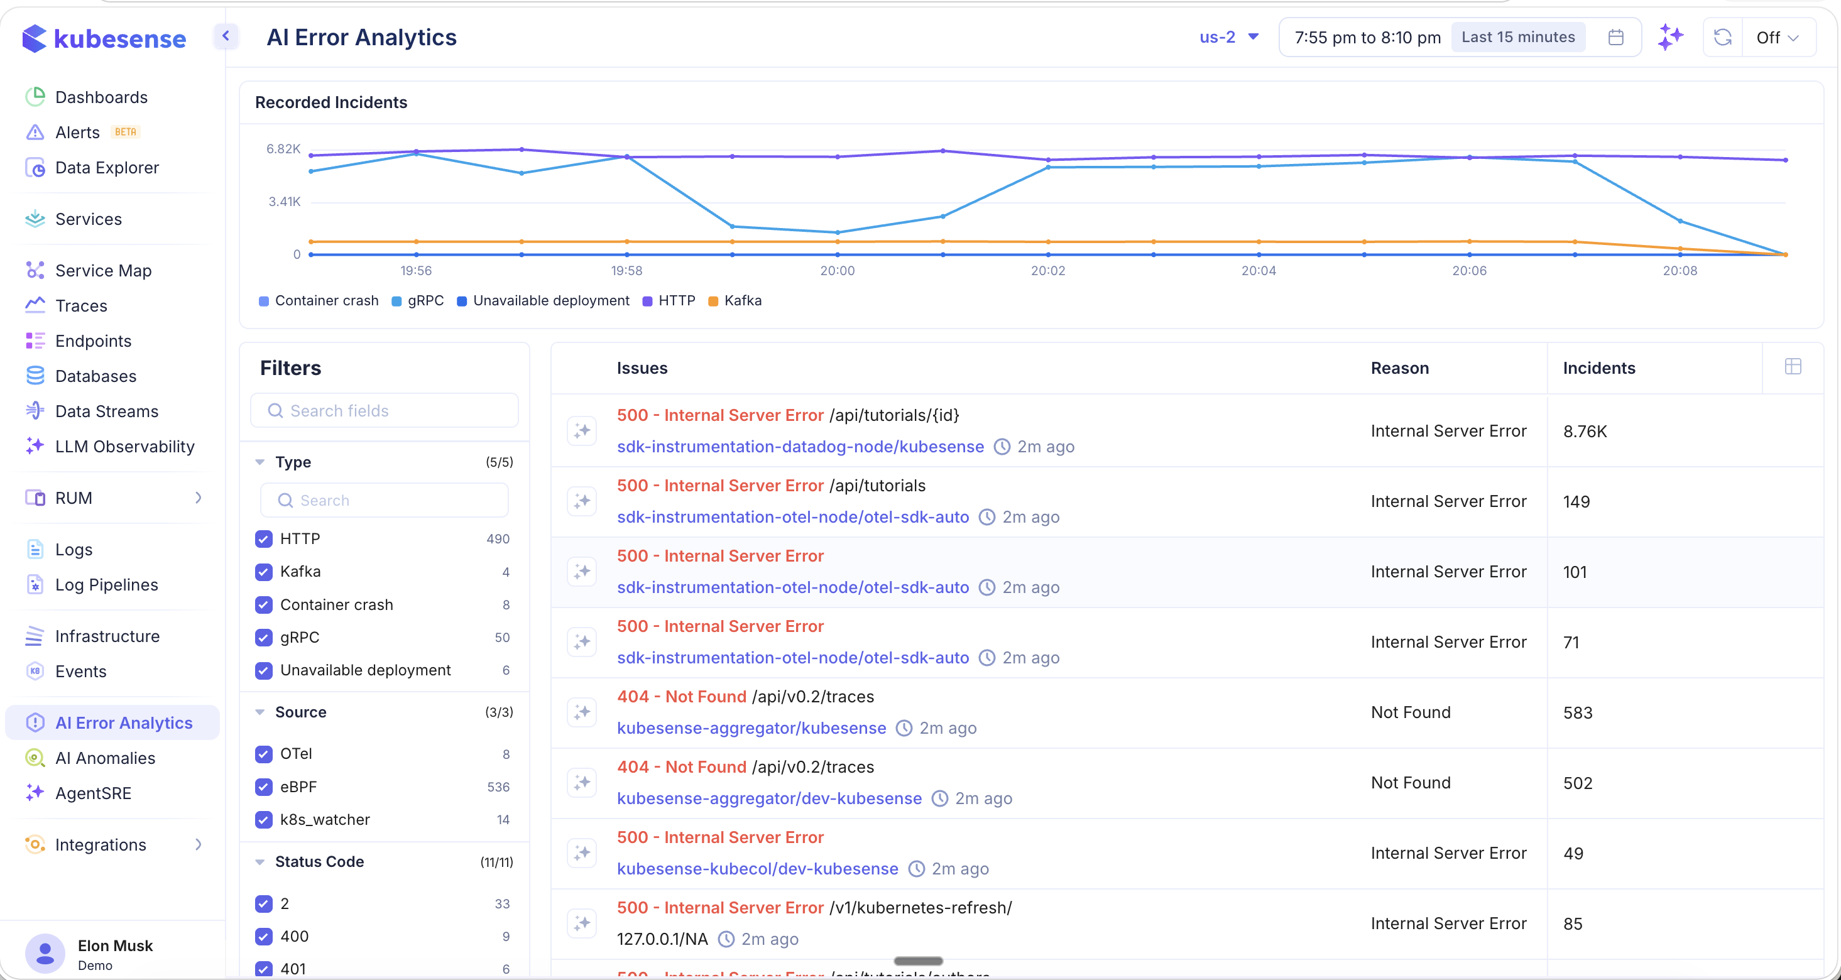Click the Data Streams sidebar icon

[35, 411]
